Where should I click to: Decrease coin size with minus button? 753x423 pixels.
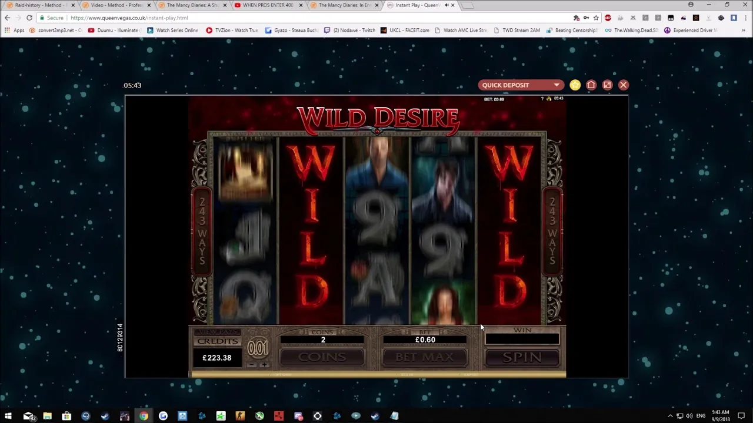click(252, 365)
